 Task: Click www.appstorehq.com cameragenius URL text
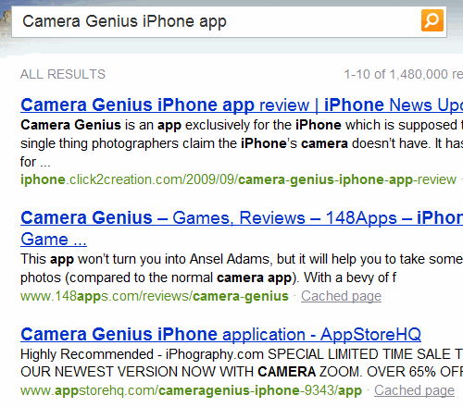pyautogui.click(x=191, y=390)
